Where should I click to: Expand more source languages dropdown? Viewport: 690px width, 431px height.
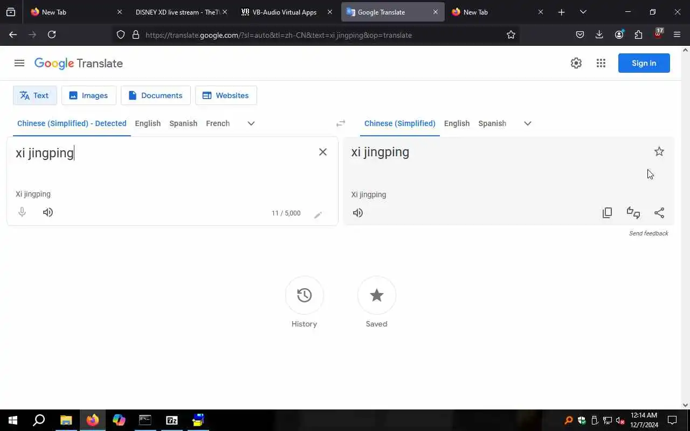click(251, 123)
